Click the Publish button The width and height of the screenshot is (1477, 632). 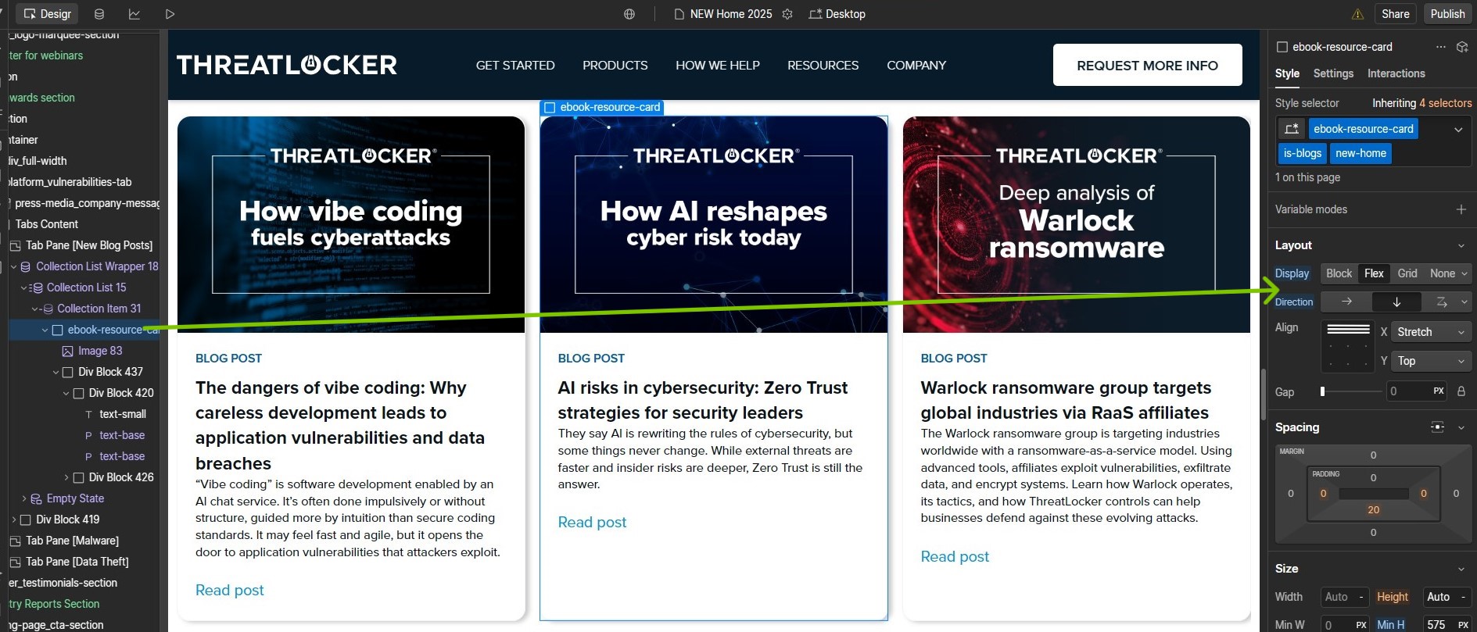pos(1447,14)
